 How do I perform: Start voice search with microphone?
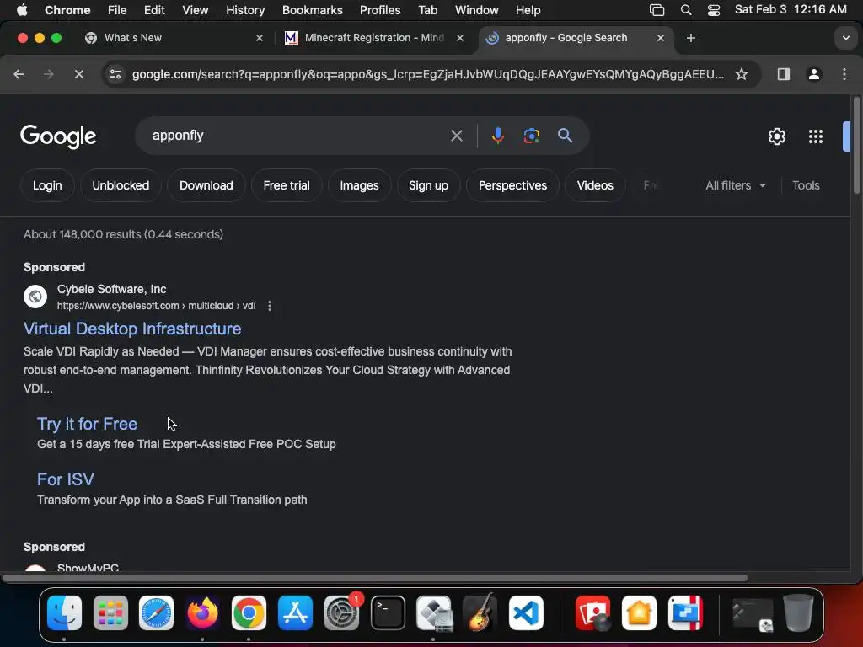[x=497, y=136]
